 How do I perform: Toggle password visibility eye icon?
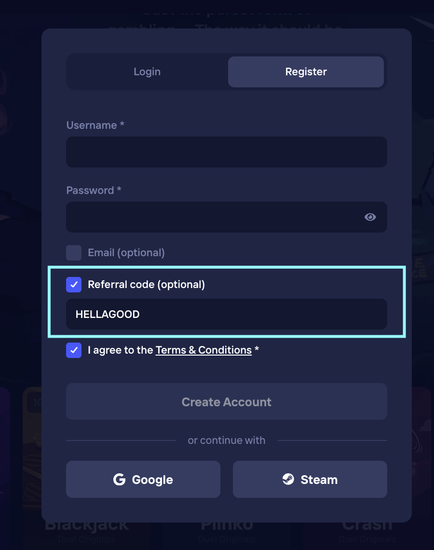(370, 217)
